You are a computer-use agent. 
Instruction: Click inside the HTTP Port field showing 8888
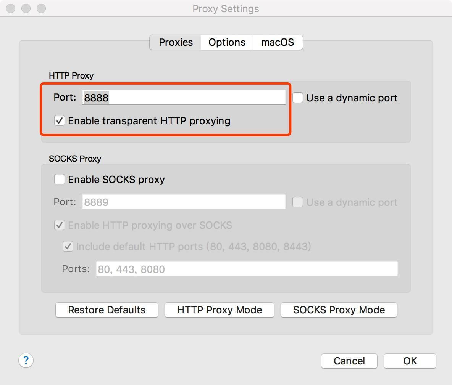(x=183, y=97)
